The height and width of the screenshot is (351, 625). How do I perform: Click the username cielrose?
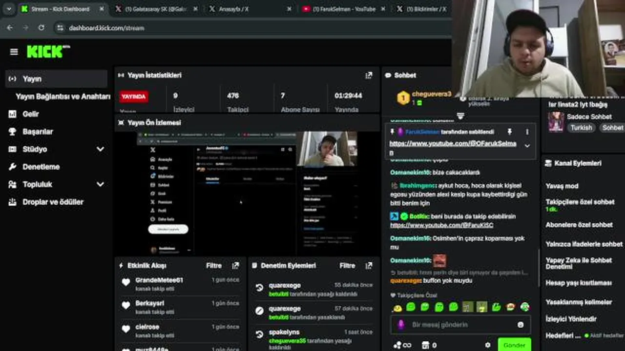click(147, 327)
